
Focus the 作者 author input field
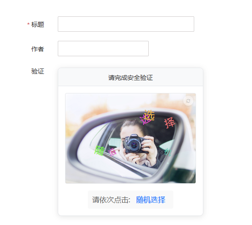(x=103, y=49)
